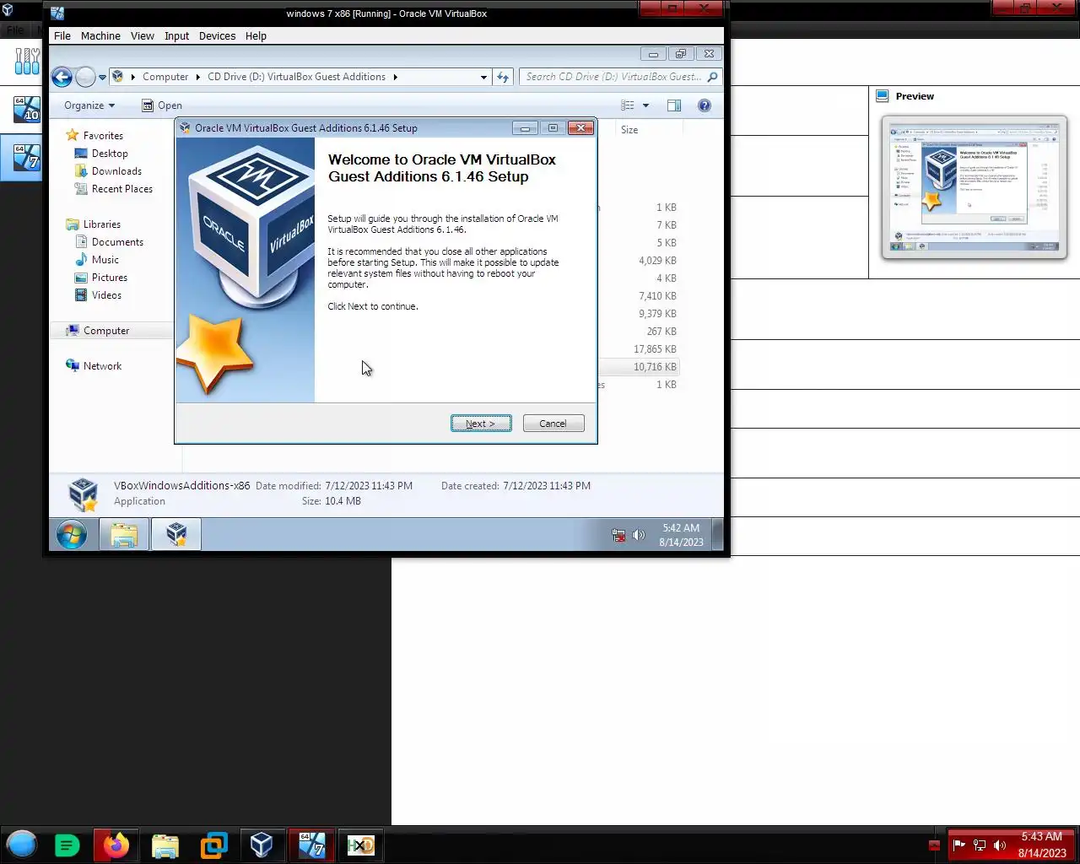Open the Machine menu
The width and height of the screenshot is (1080, 864).
(x=100, y=36)
